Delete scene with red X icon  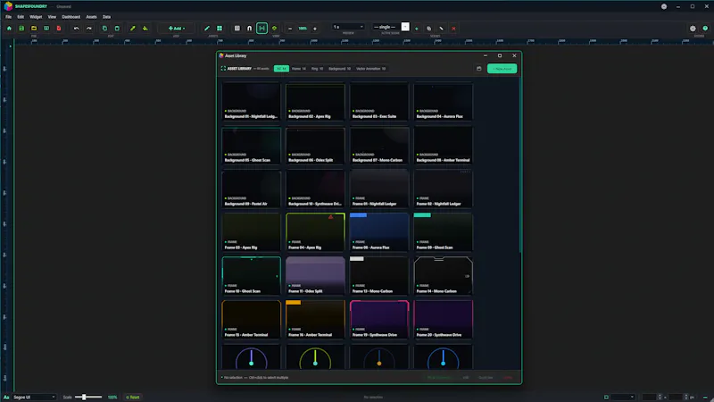(x=453, y=29)
